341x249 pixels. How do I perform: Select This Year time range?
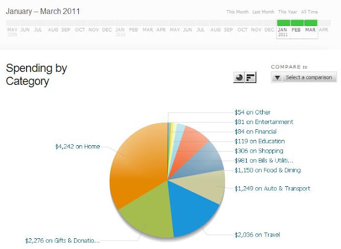(x=288, y=12)
